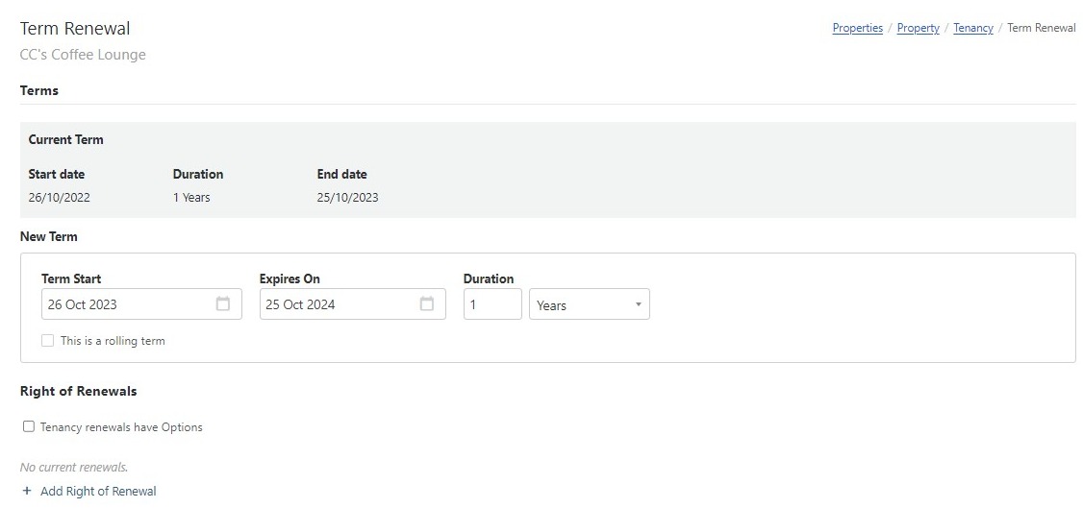1083x508 pixels.
Task: Tick 'Tenancy renewals have Options' checkbox
Action: [28, 426]
